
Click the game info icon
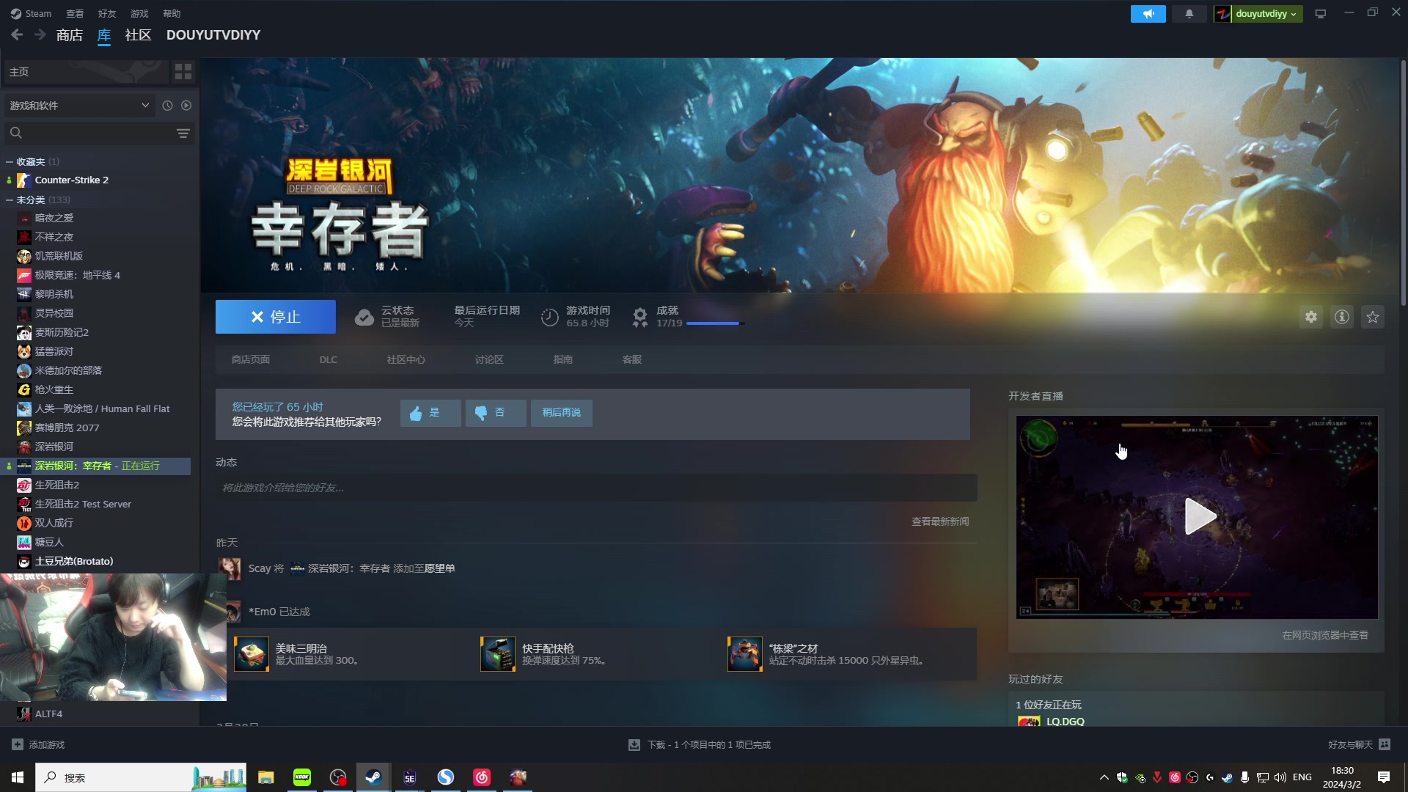pyautogui.click(x=1341, y=317)
